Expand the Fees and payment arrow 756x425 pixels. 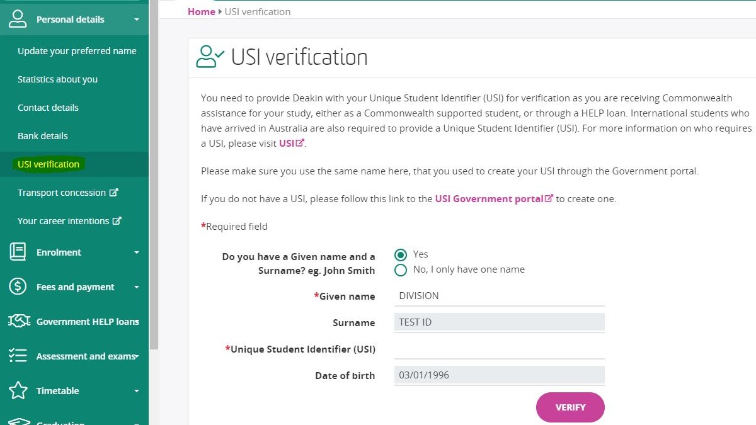tap(137, 287)
